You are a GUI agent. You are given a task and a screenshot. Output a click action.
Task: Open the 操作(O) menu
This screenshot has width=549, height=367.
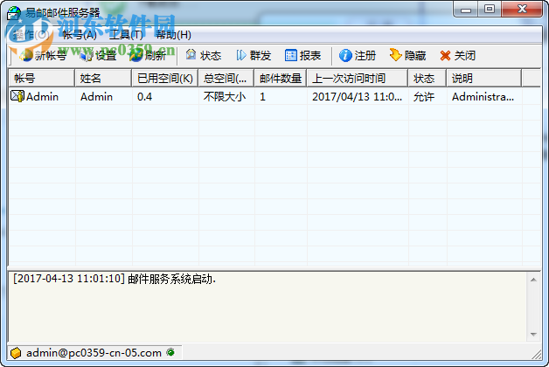(31, 35)
